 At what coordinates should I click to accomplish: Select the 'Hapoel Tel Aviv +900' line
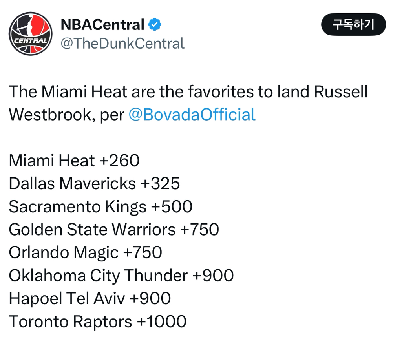click(90, 298)
